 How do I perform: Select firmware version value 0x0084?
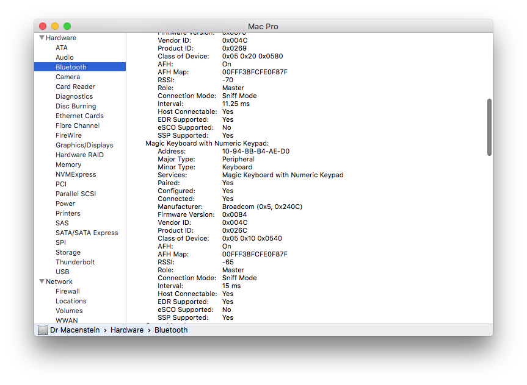tap(234, 214)
